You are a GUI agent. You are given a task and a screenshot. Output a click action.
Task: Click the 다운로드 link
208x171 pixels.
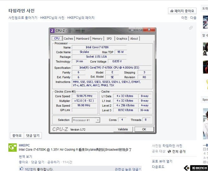pyautogui.click(x=158, y=167)
